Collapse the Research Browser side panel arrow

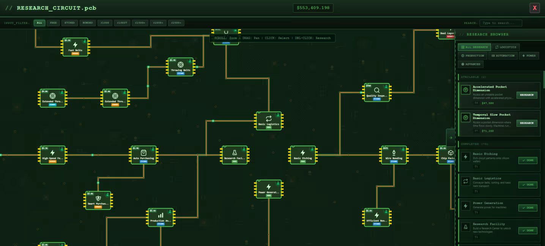(x=450, y=138)
